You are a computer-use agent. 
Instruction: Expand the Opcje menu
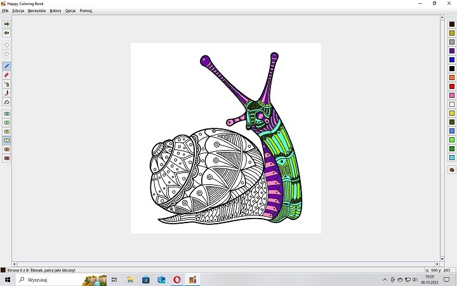(70, 11)
